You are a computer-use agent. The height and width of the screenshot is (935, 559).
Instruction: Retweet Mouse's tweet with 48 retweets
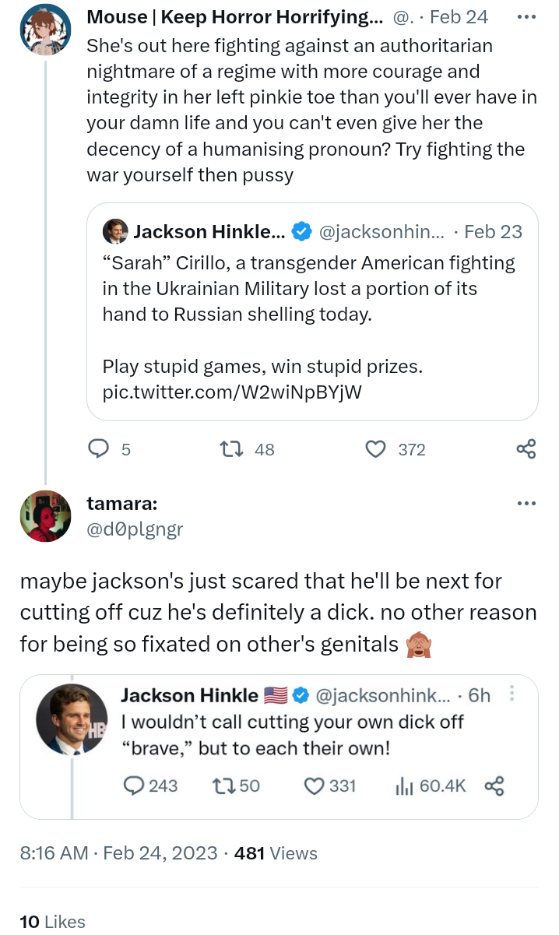tap(231, 449)
